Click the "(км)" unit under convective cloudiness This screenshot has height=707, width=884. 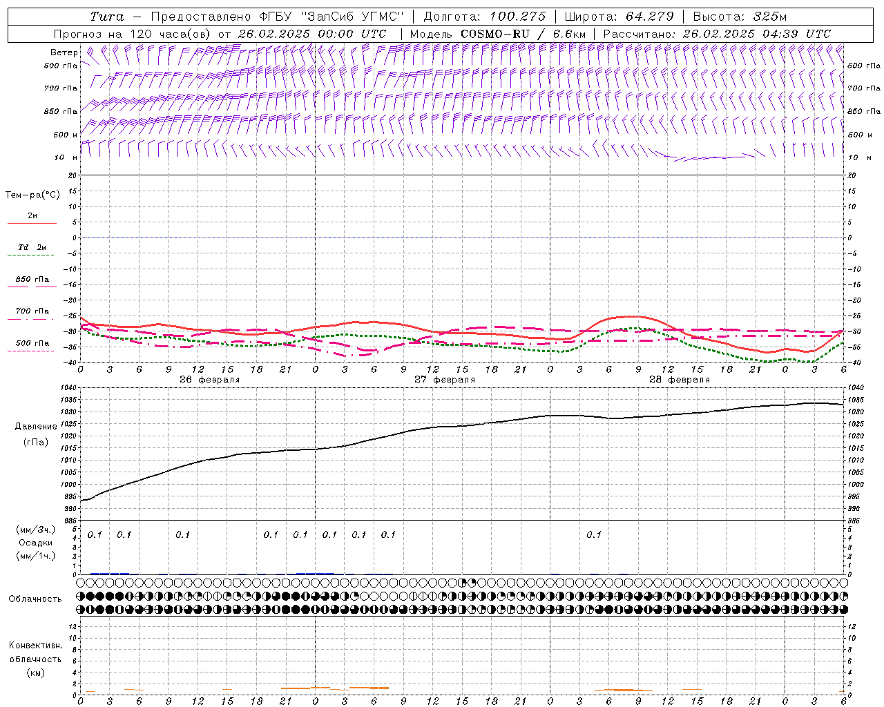tap(36, 672)
